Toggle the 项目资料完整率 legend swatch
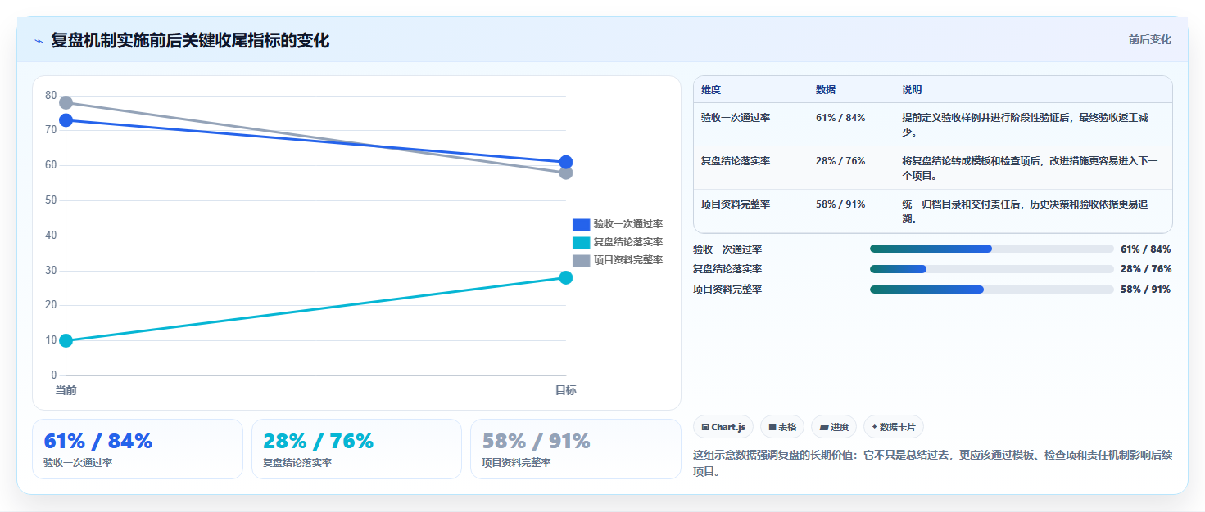1205x512 pixels. coord(581,260)
